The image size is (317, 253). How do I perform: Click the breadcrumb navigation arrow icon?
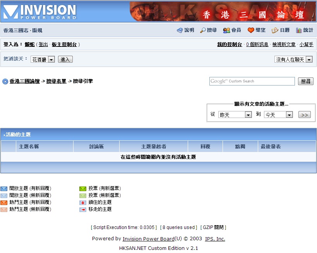[x=5, y=81]
